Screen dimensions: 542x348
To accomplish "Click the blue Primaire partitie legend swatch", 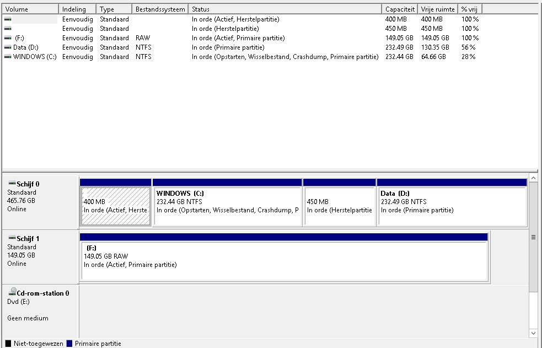I will click(69, 343).
